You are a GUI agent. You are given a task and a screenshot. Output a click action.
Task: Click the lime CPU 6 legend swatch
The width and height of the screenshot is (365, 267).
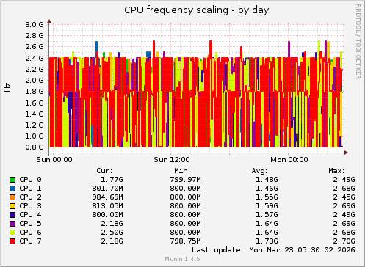click(12, 233)
